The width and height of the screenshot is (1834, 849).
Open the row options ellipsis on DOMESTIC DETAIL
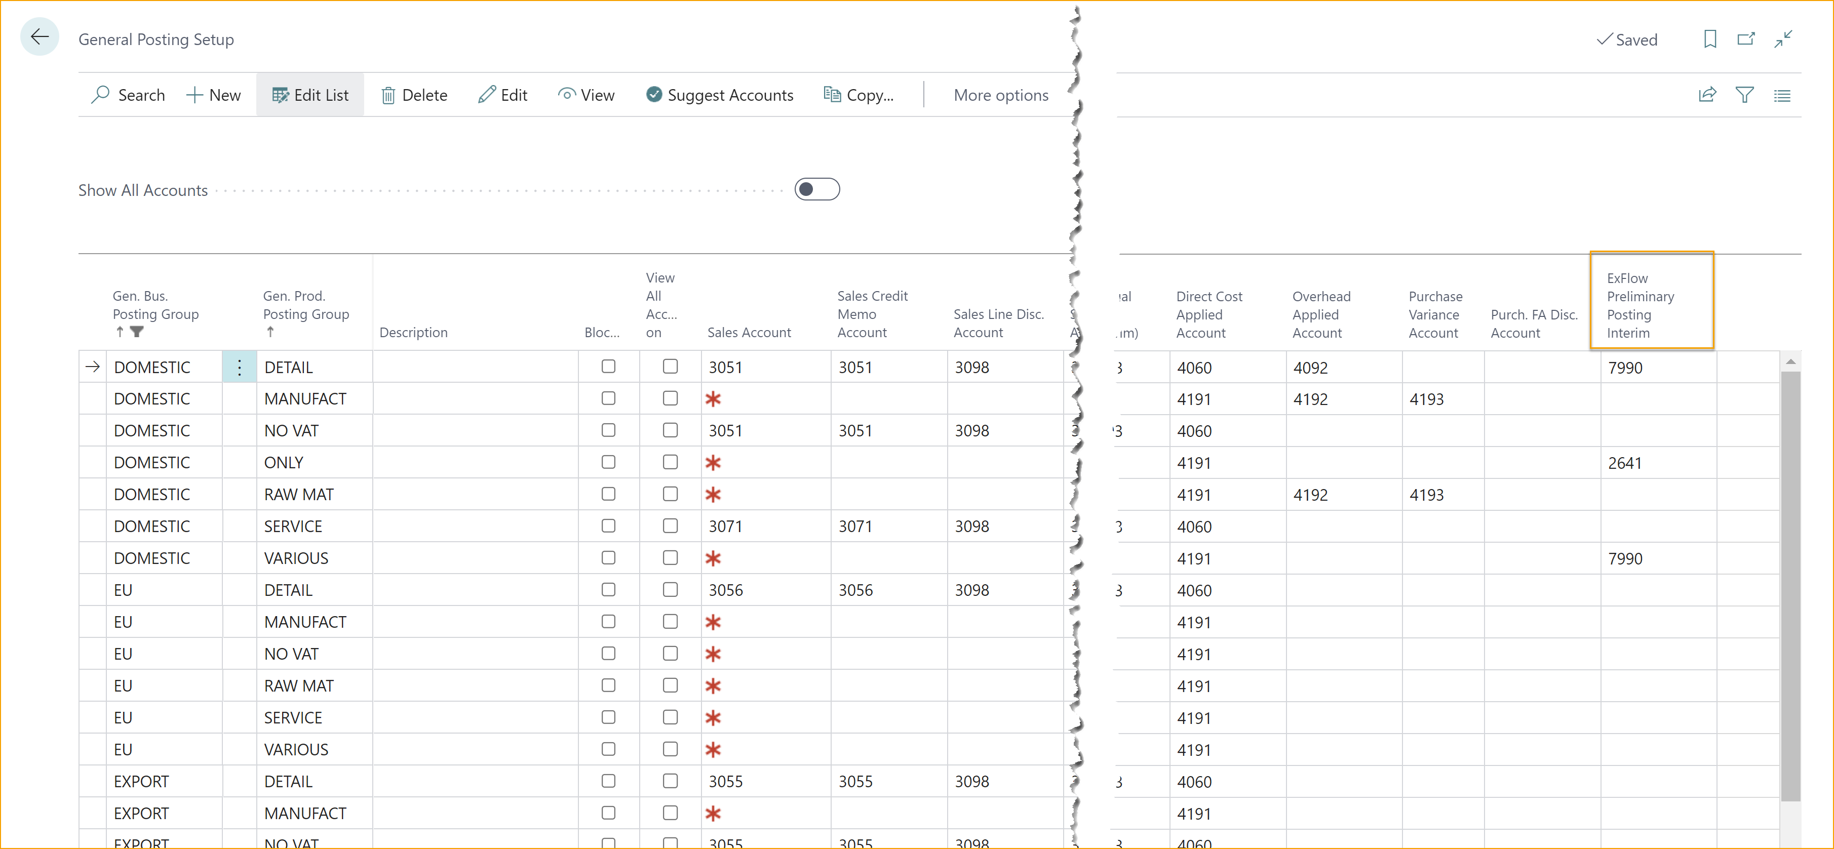[239, 367]
